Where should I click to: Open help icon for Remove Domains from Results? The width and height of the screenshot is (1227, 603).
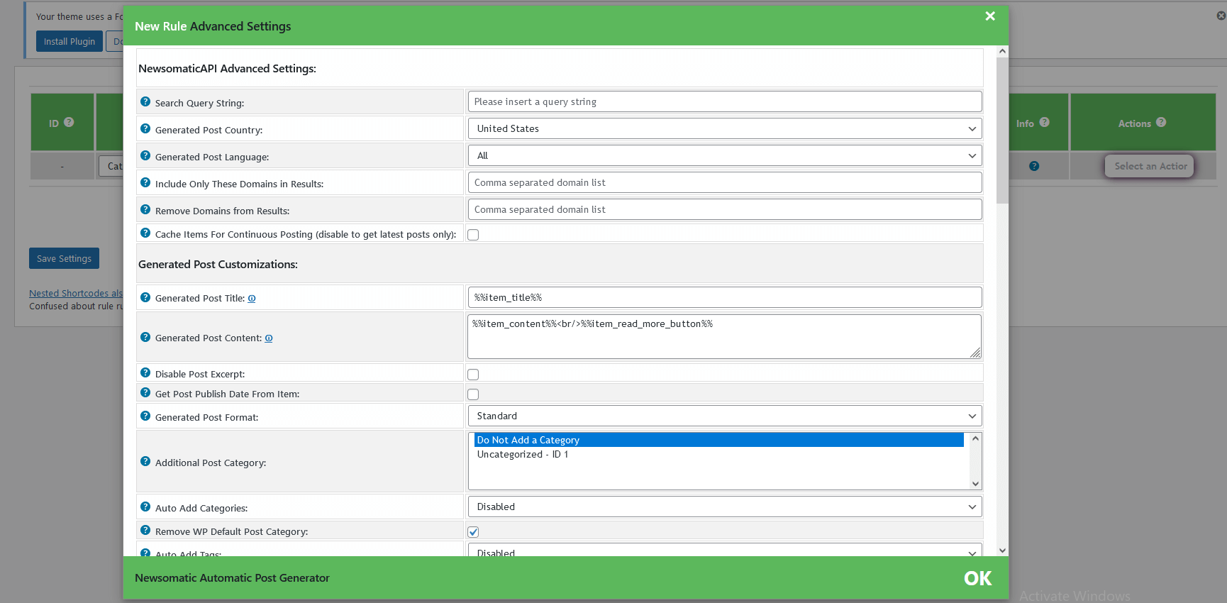[x=145, y=209]
